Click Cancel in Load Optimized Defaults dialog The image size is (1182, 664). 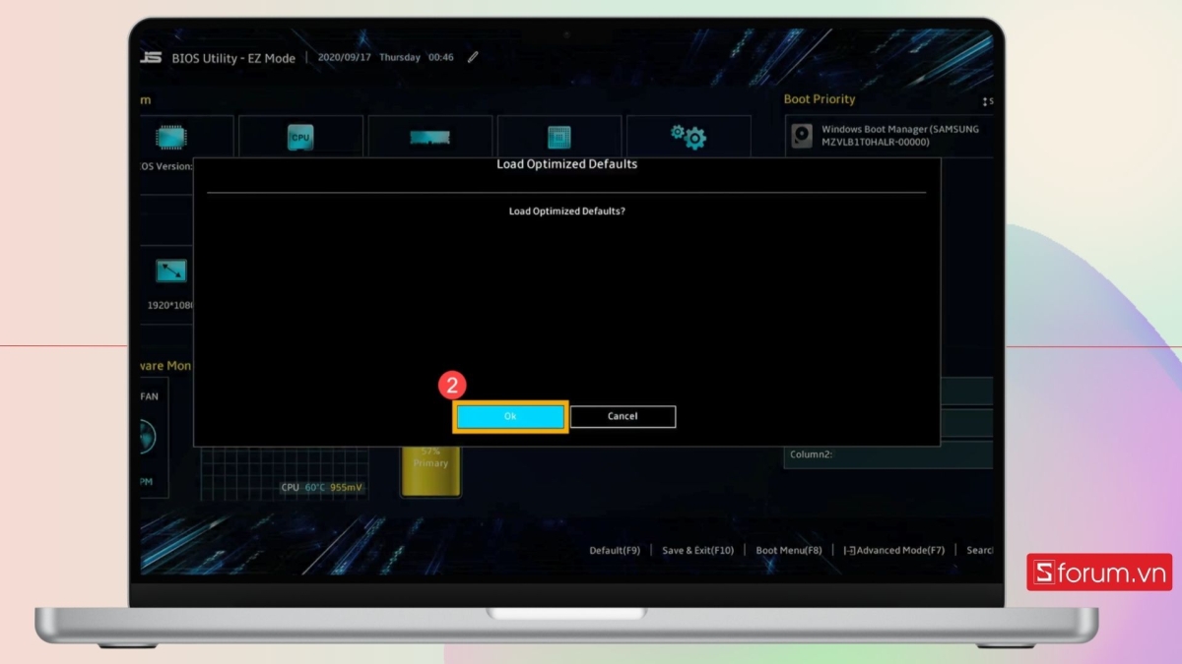coord(623,416)
